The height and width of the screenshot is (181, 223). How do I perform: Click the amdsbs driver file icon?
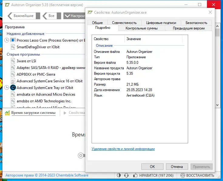point(13,101)
